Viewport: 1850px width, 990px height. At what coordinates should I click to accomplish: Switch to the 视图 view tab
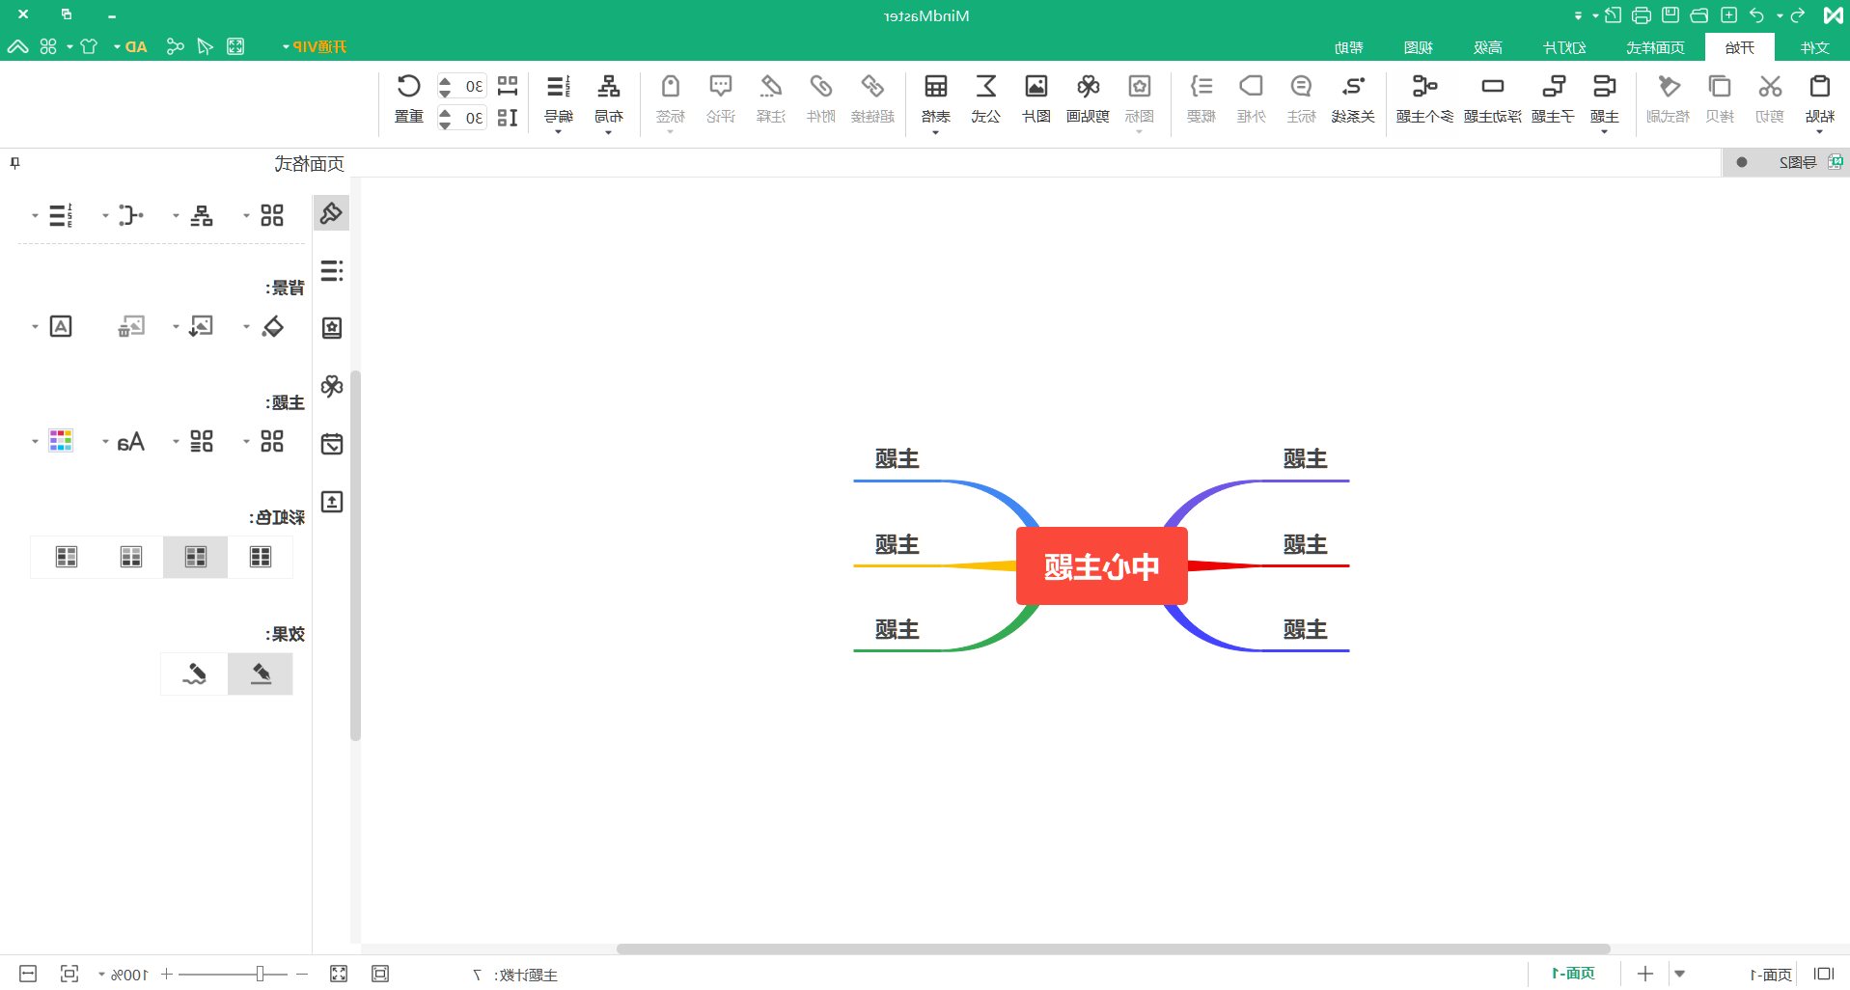[x=1418, y=47]
